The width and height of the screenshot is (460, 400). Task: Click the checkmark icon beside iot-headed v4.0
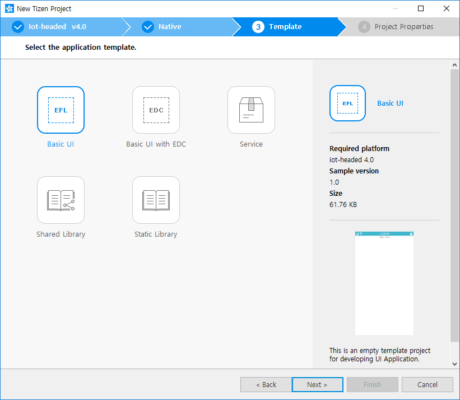(18, 27)
